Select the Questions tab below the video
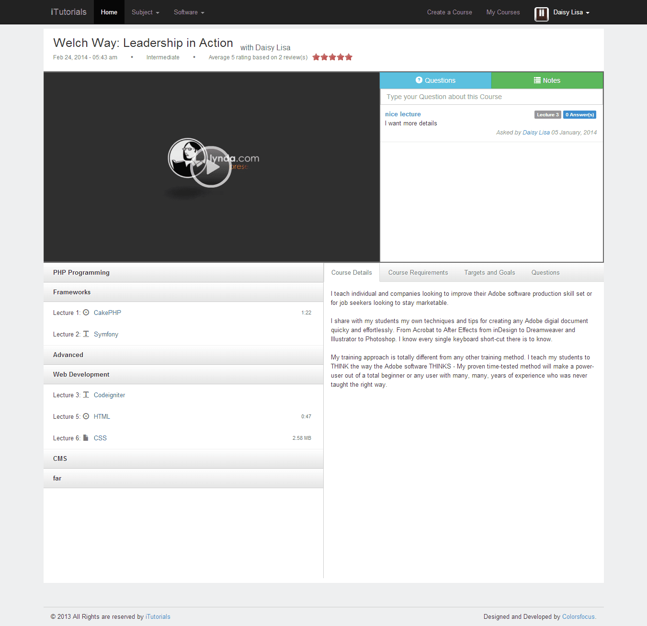The width and height of the screenshot is (647, 626). click(545, 272)
